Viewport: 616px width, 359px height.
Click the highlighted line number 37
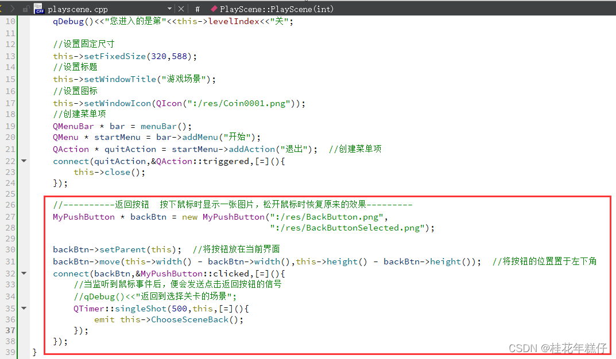[10, 330]
